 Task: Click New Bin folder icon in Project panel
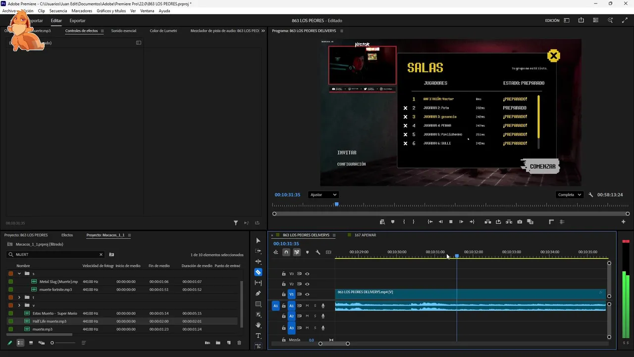(218, 343)
